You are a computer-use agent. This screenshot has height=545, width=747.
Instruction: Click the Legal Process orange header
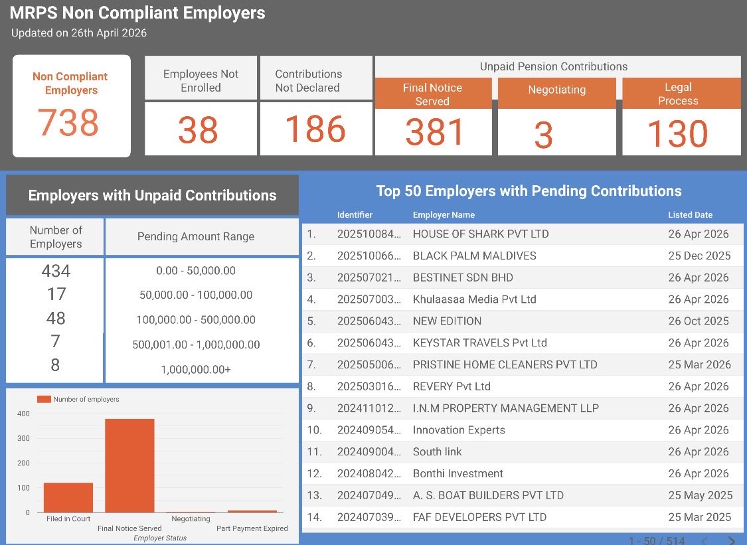(x=681, y=94)
